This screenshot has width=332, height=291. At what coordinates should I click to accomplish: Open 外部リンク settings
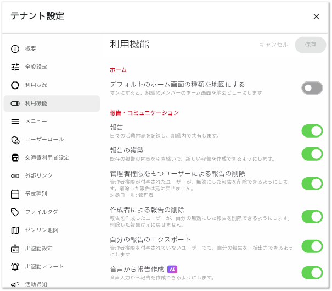(x=52, y=176)
